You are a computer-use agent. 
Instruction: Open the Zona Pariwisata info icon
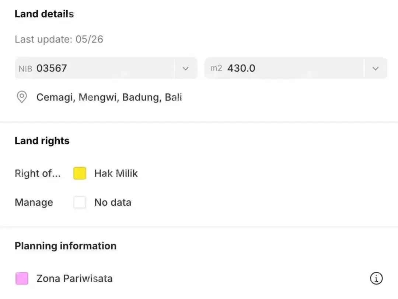[376, 278]
